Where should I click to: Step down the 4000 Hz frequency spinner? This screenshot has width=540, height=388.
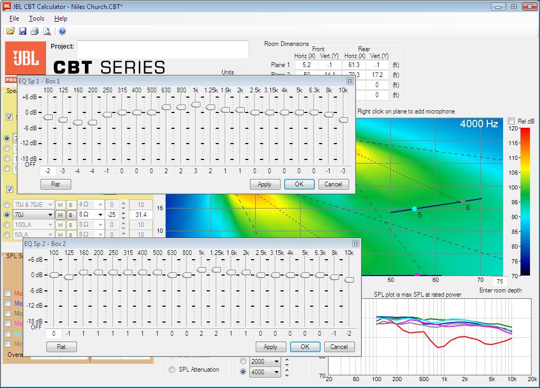click(287, 374)
